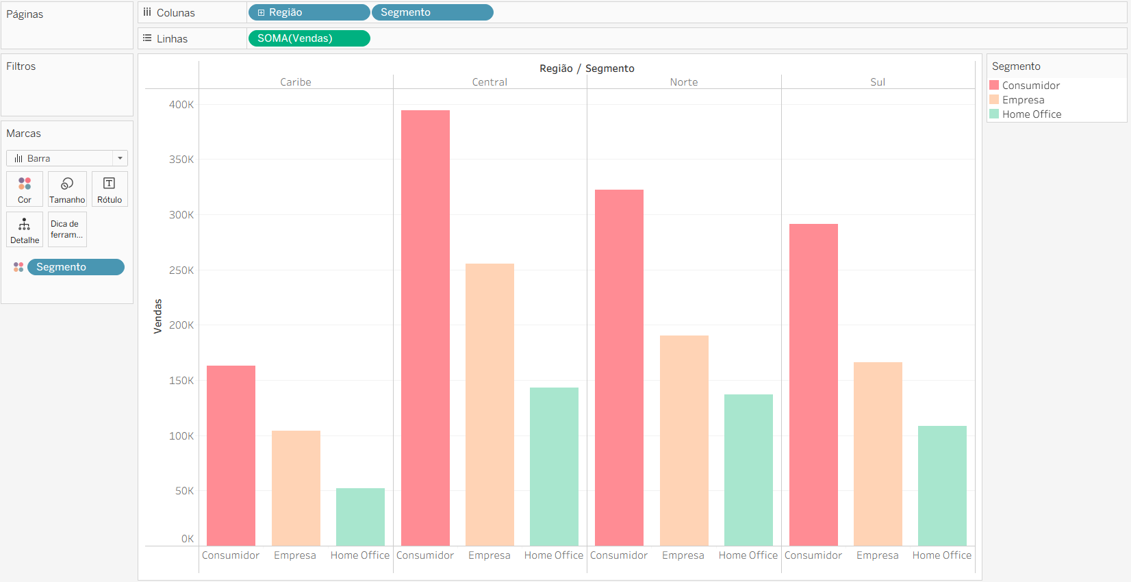The height and width of the screenshot is (582, 1131).
Task: Click the Dica de ferramenta tooltip button
Action: click(67, 229)
